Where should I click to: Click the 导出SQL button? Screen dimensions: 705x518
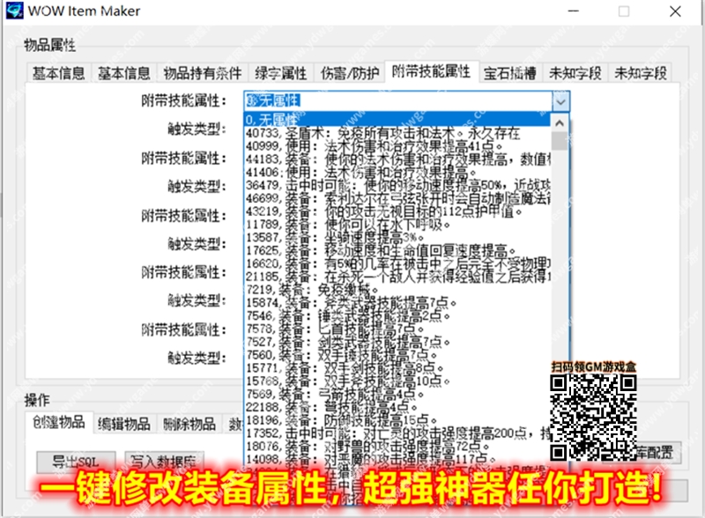click(x=76, y=462)
